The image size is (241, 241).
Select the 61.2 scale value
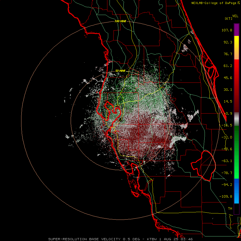click(x=228, y=66)
